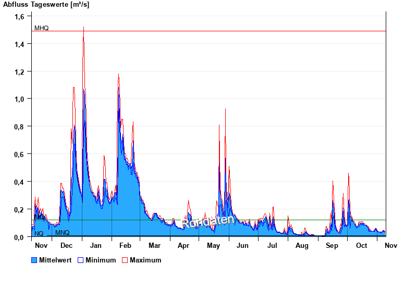Select the Minimum legend label text
This screenshot has width=417, height=287.
pyautogui.click(x=101, y=260)
